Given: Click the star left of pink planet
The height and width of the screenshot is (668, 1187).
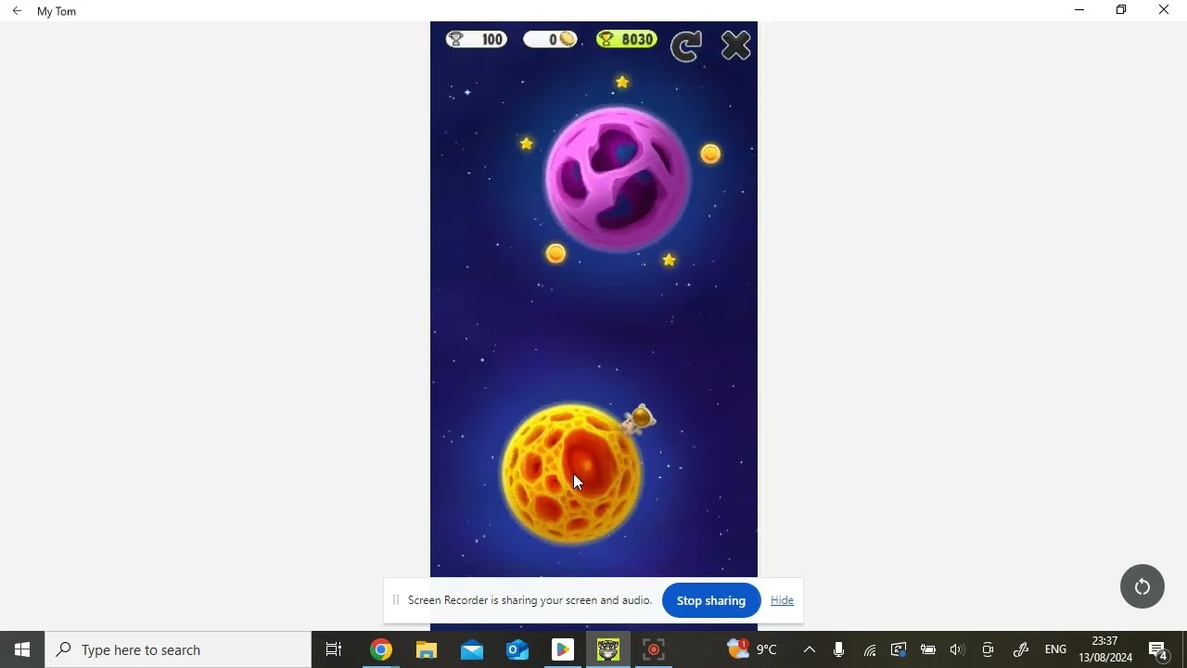Looking at the screenshot, I should (527, 144).
